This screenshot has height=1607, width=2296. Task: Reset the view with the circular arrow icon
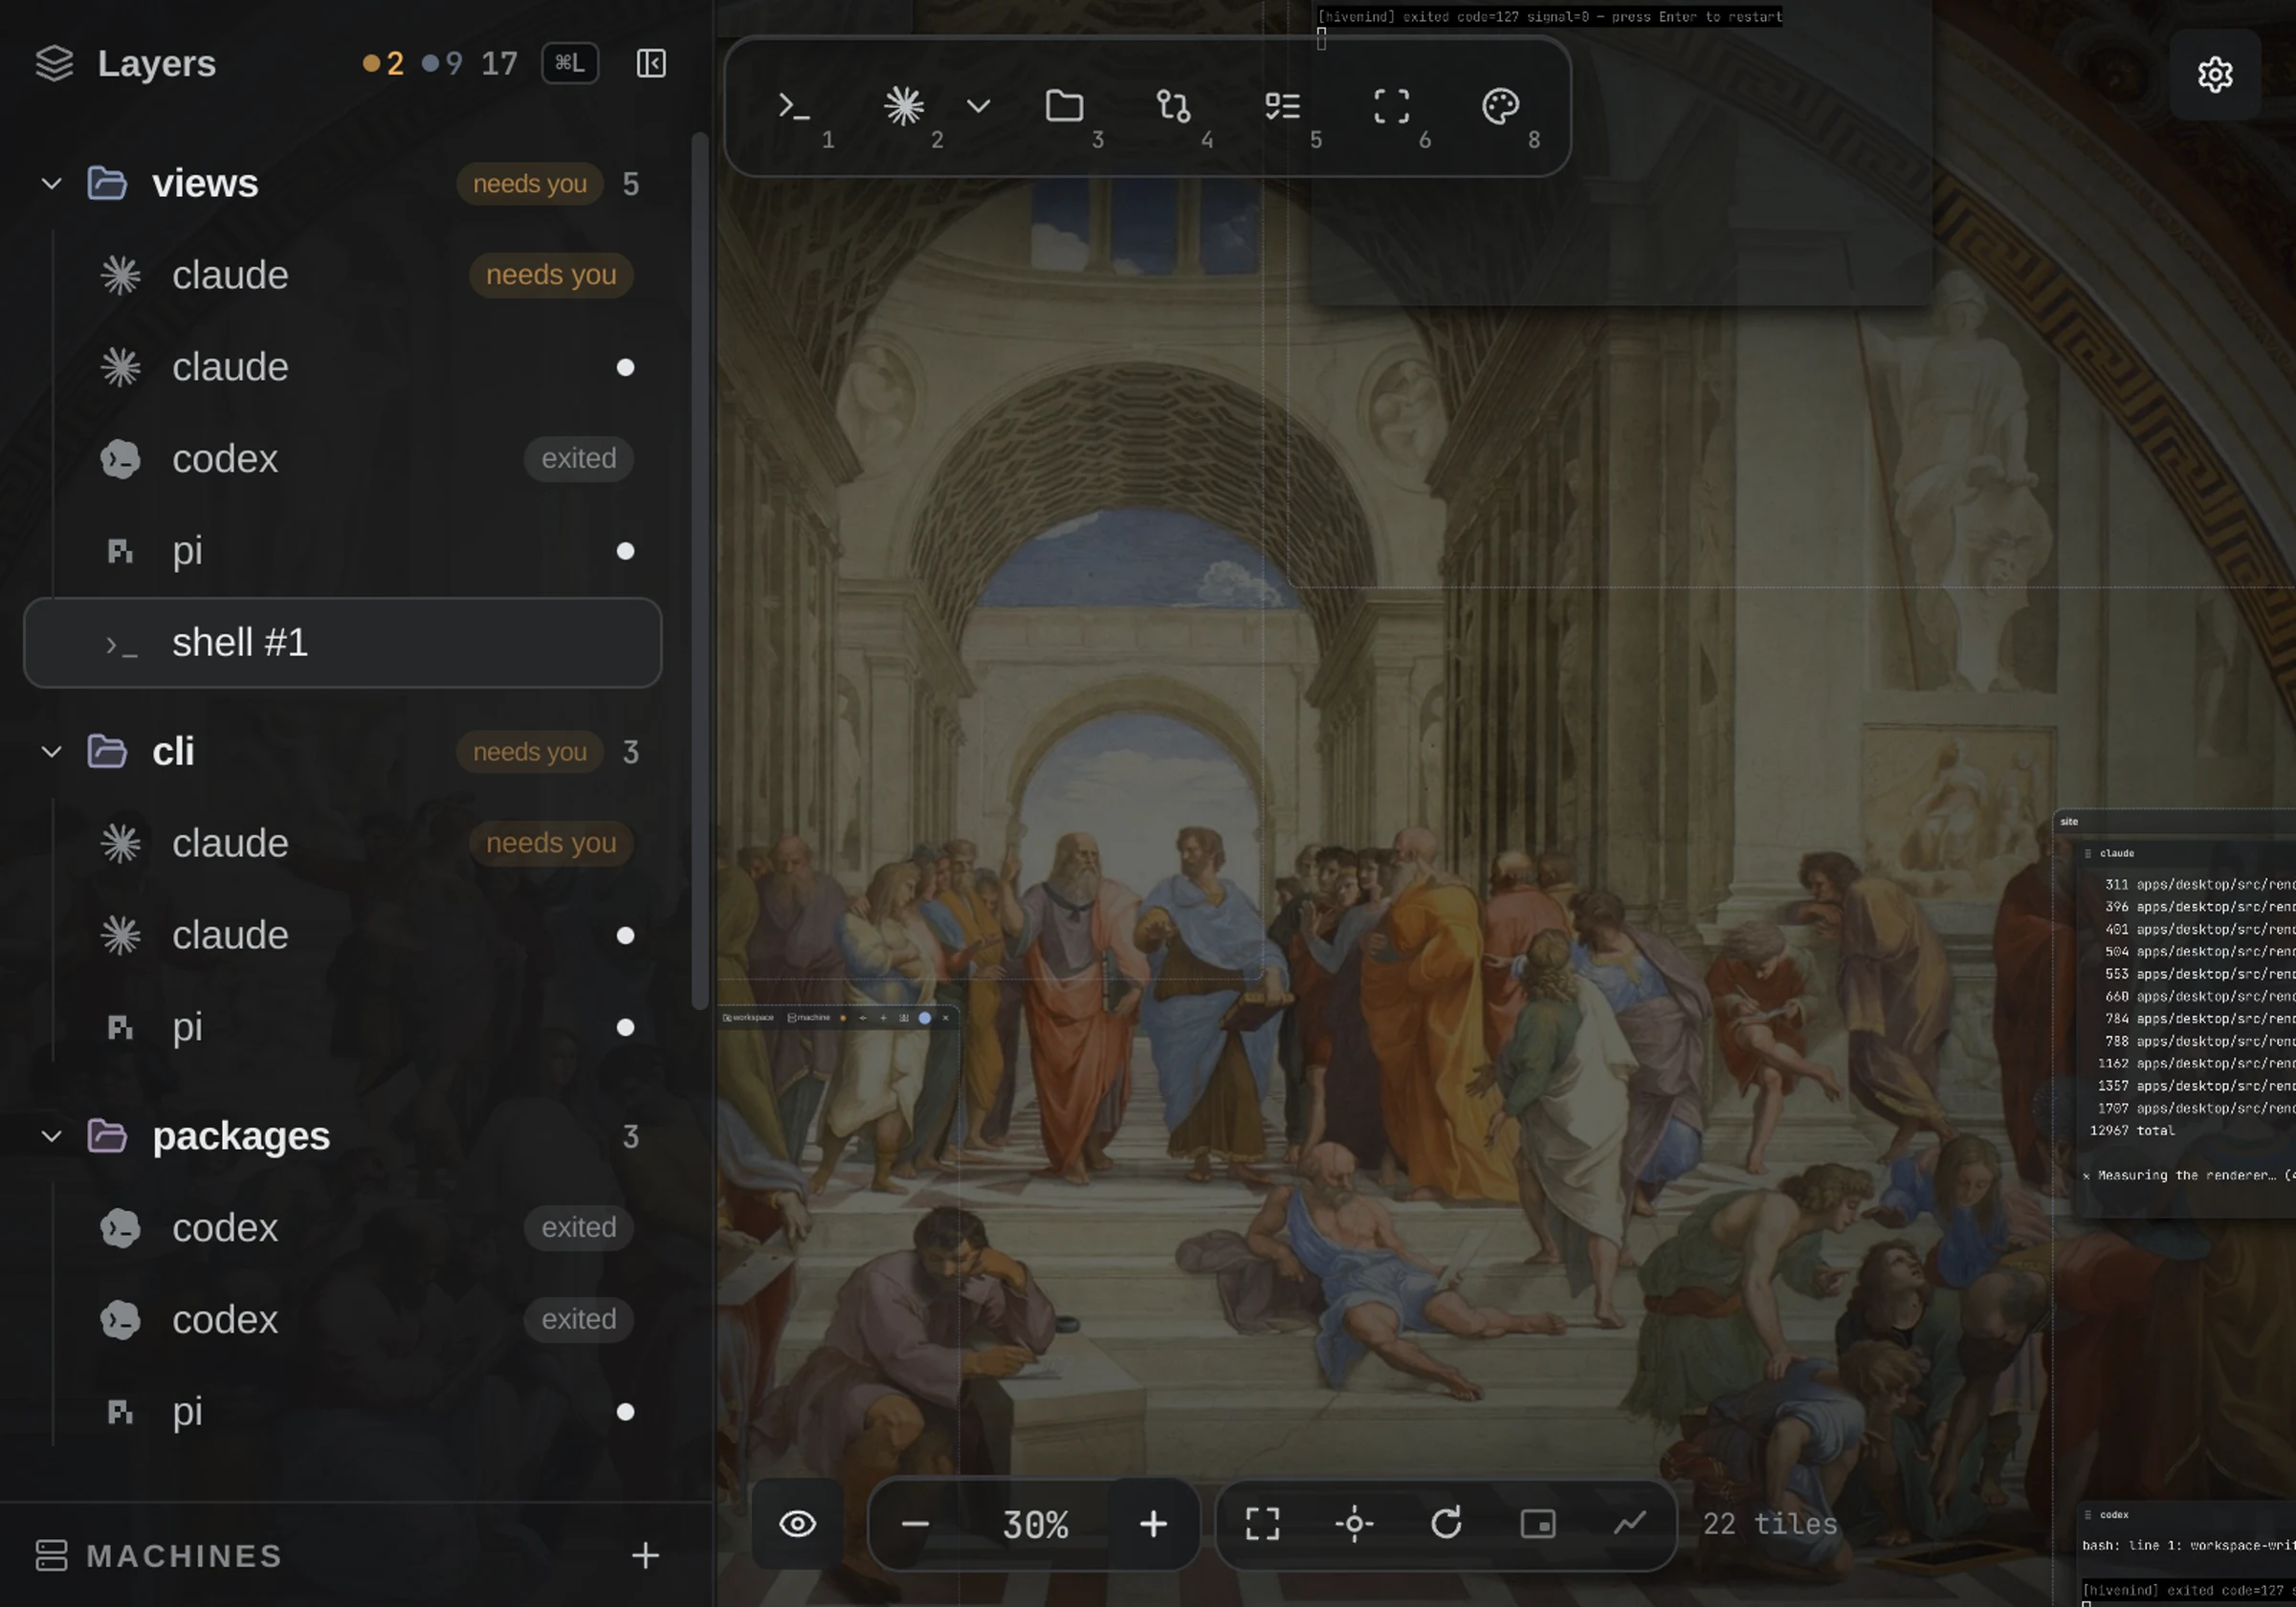coord(1446,1524)
